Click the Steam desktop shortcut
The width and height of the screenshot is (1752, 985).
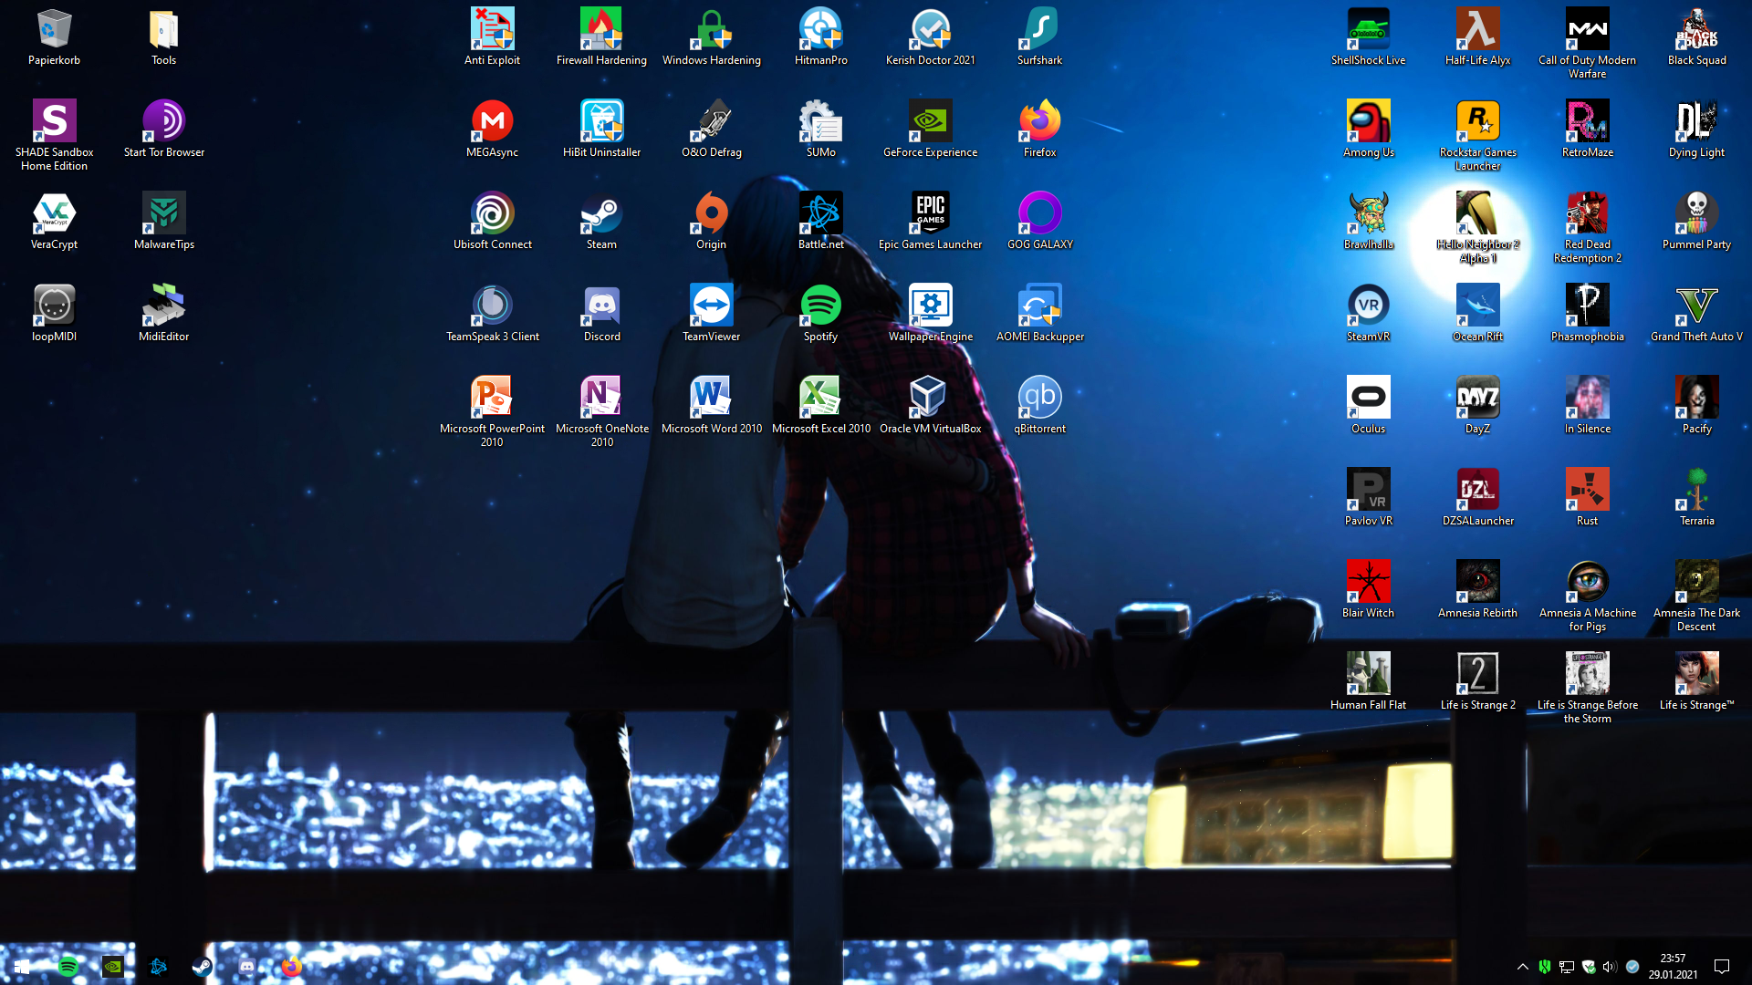tap(601, 213)
